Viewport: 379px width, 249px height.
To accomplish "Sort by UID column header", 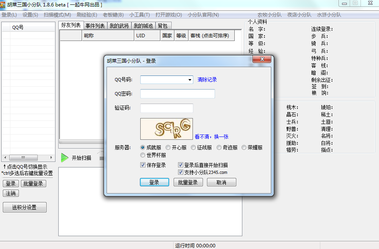I will (x=147, y=36).
